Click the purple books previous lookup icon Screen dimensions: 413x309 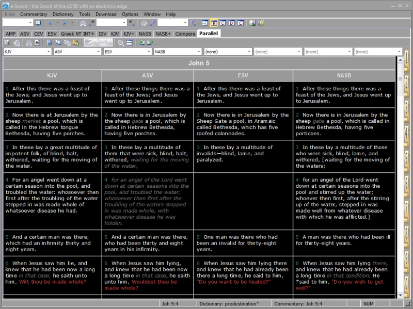coord(152,23)
